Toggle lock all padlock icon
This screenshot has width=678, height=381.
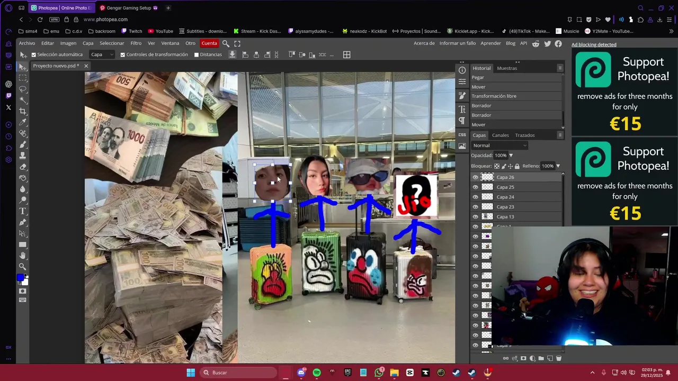[517, 166]
